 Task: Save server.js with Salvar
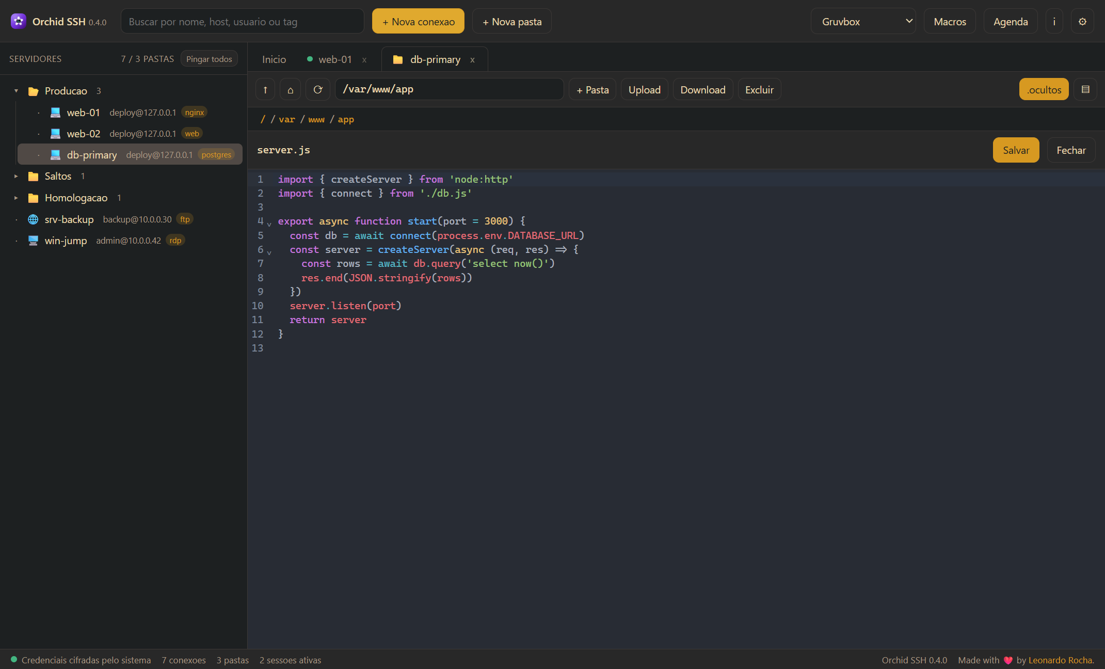click(x=1016, y=150)
